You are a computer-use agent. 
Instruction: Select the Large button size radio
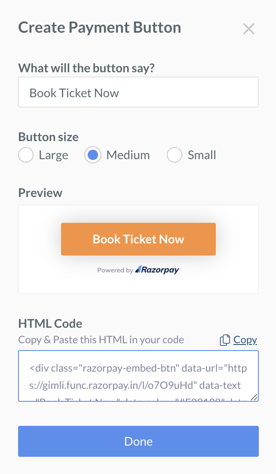click(x=26, y=155)
